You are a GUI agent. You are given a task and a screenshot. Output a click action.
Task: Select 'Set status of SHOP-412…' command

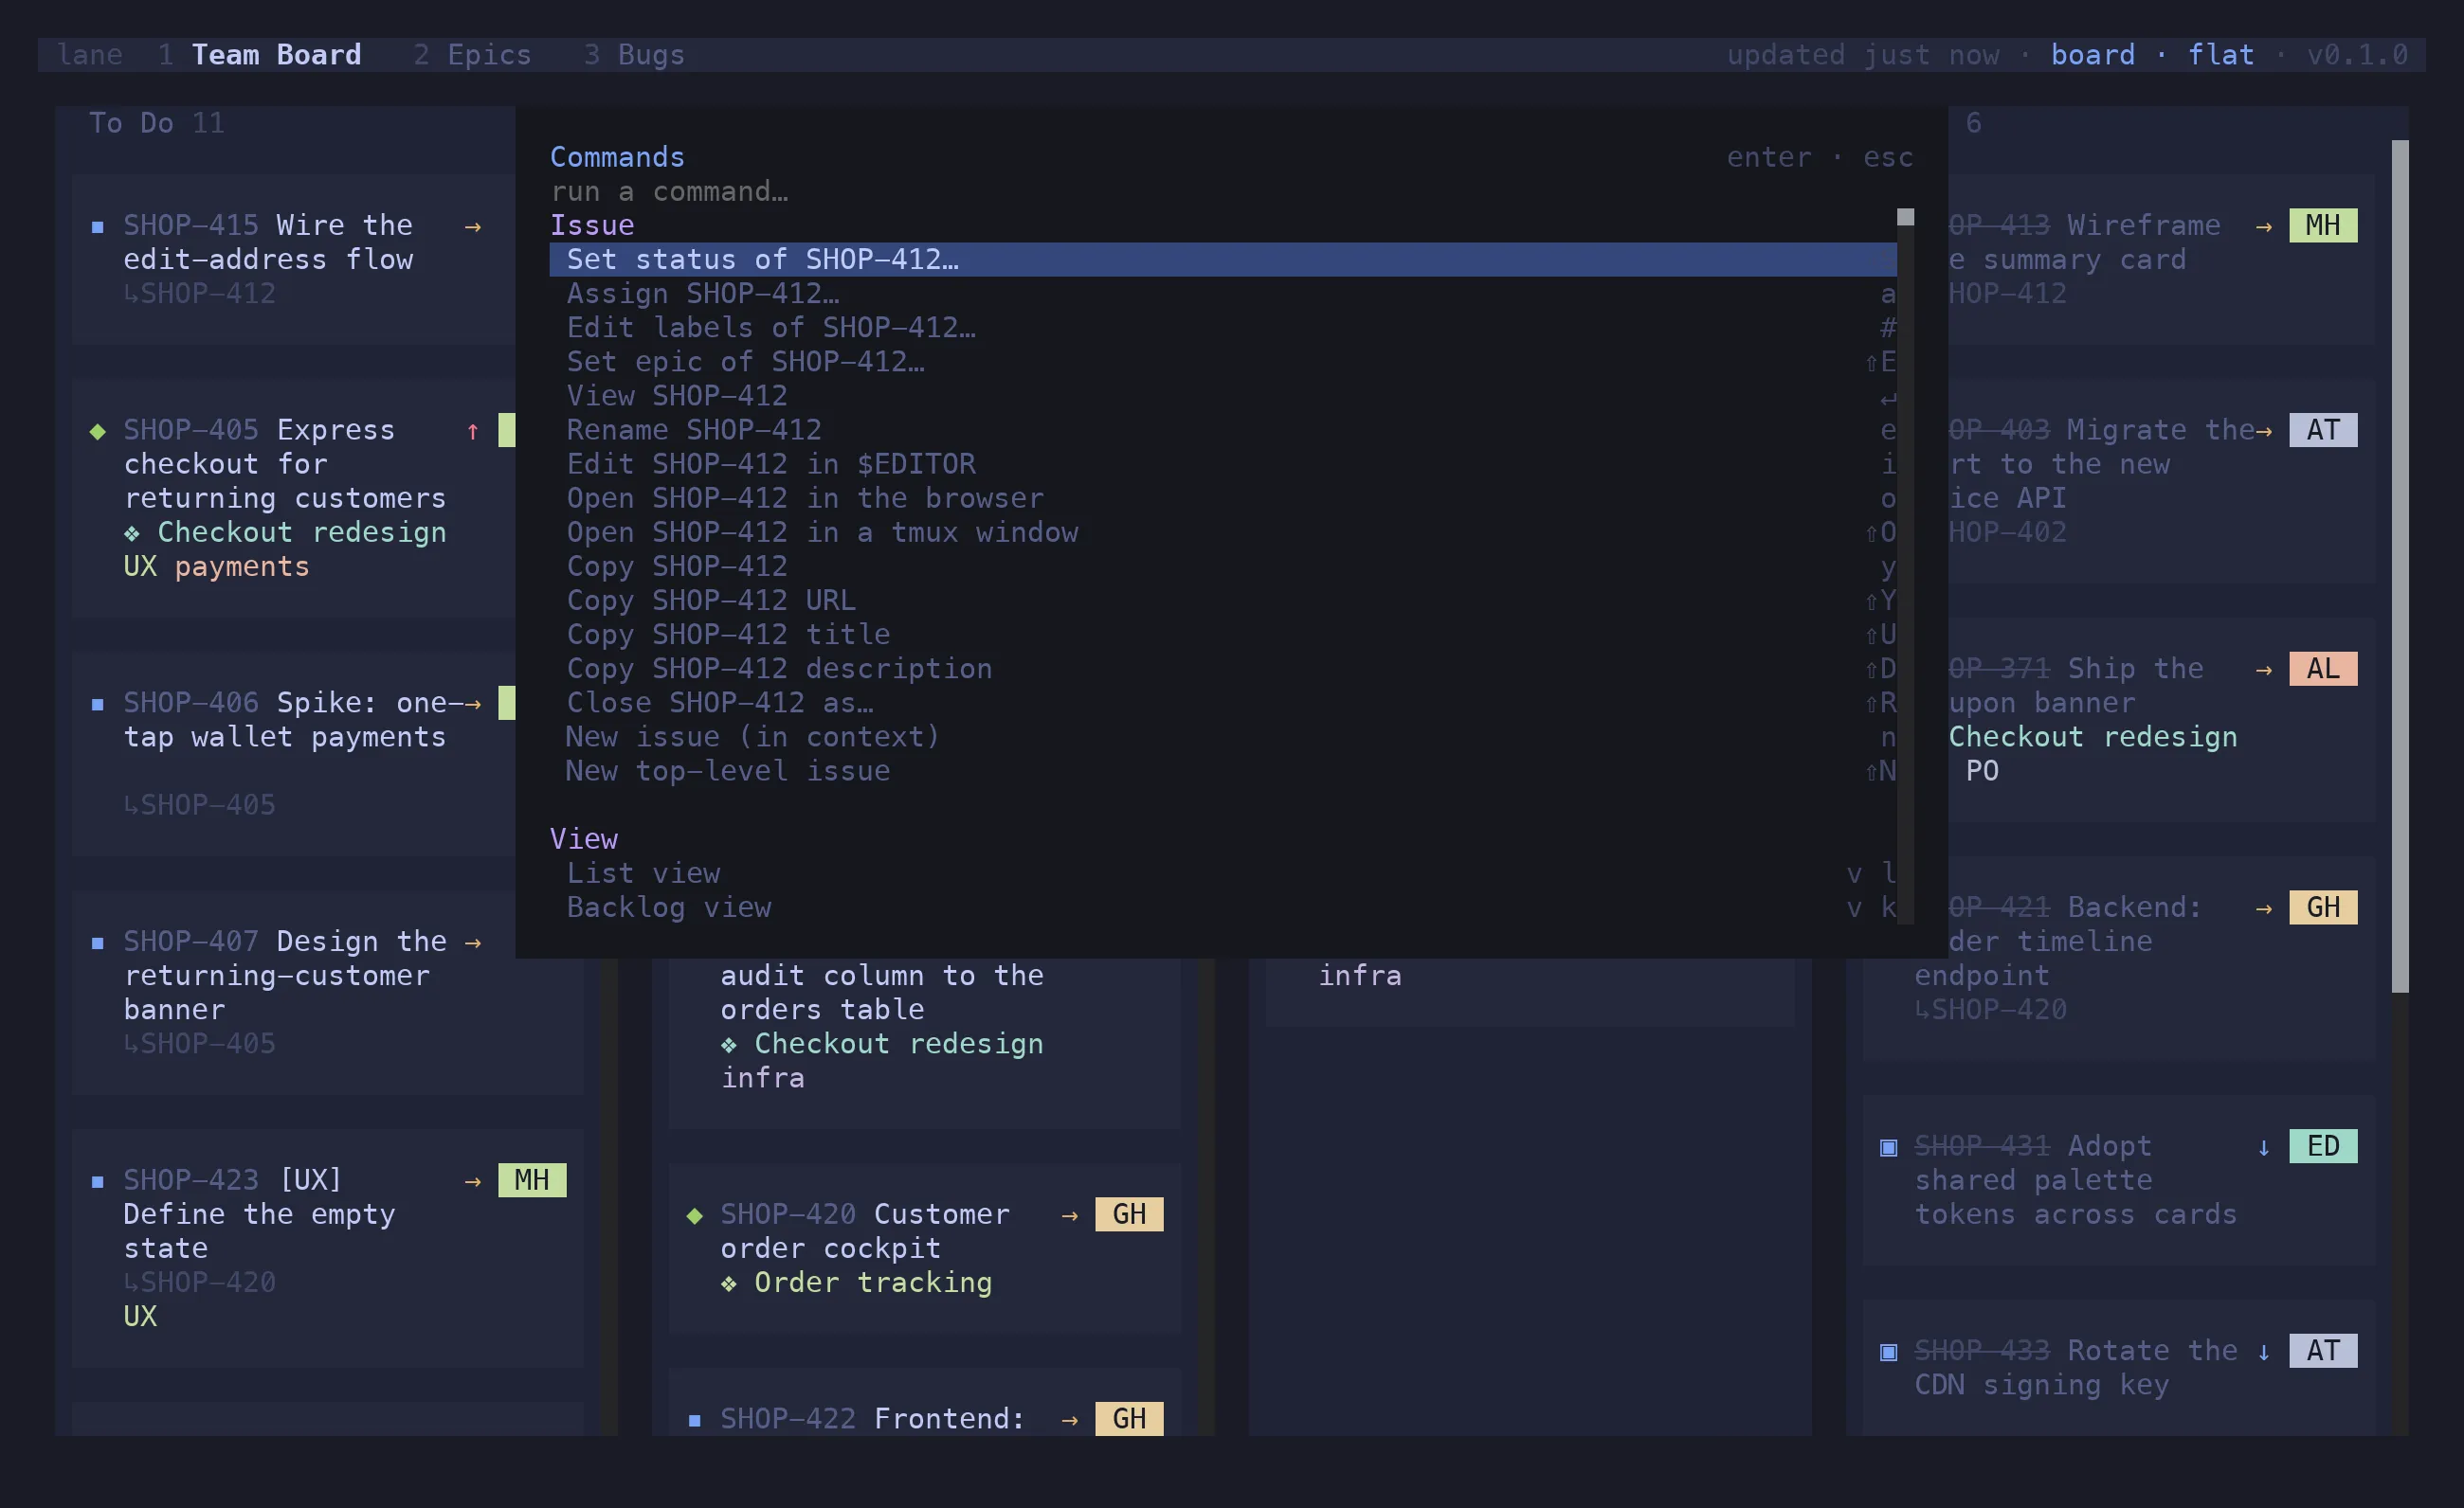(x=1222, y=260)
